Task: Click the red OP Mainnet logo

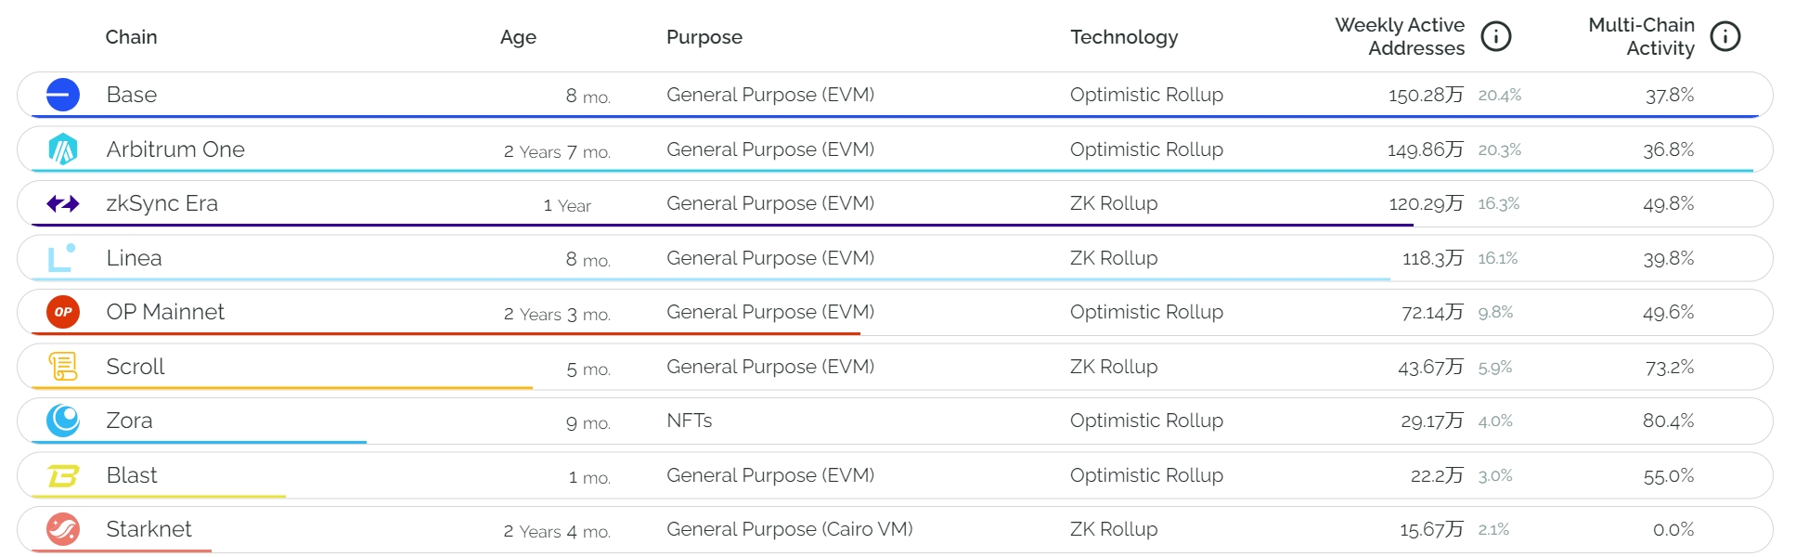Action: pos(63,312)
